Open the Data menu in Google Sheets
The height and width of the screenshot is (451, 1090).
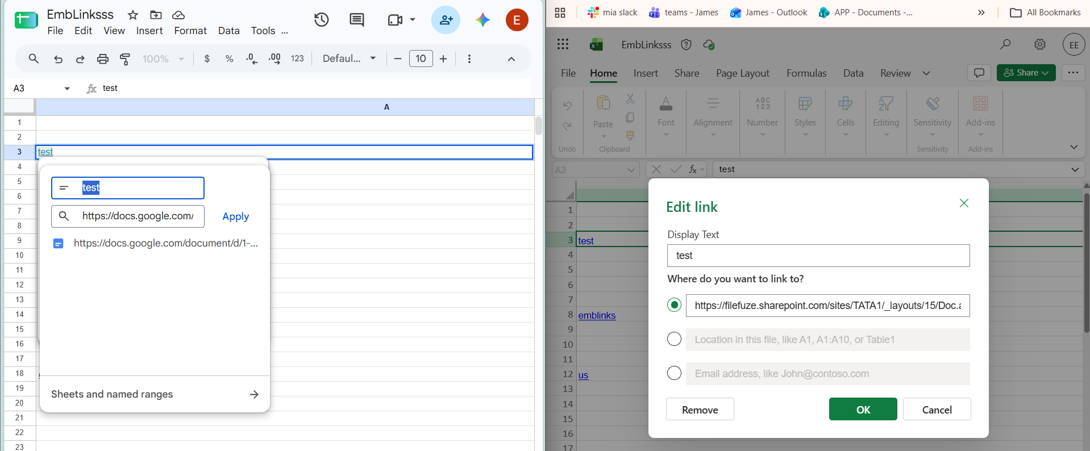[x=229, y=31]
